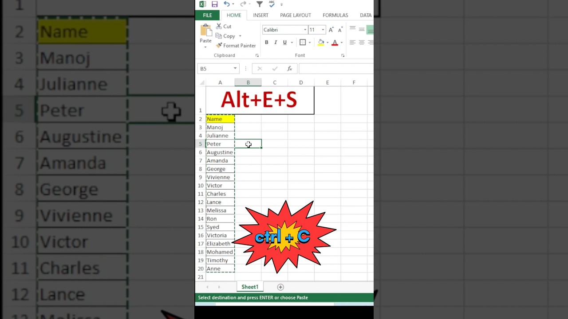This screenshot has width=568, height=319.
Task: Toggle italic formatting
Action: 275,43
